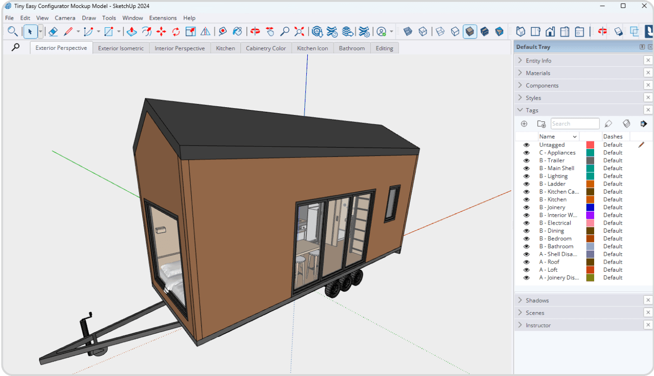
Task: Add a new tag with the plus icon
Action: click(x=524, y=124)
